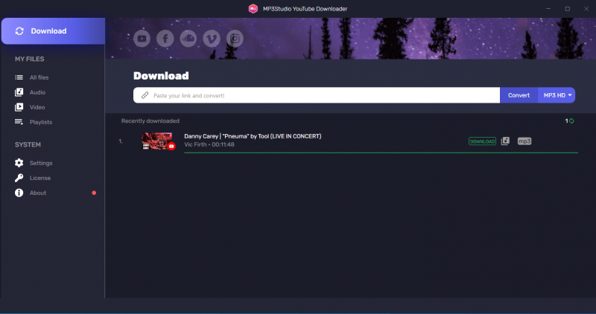Image resolution: width=596 pixels, height=314 pixels.
Task: Click the Vimeo icon in the banner
Action: pyautogui.click(x=212, y=38)
